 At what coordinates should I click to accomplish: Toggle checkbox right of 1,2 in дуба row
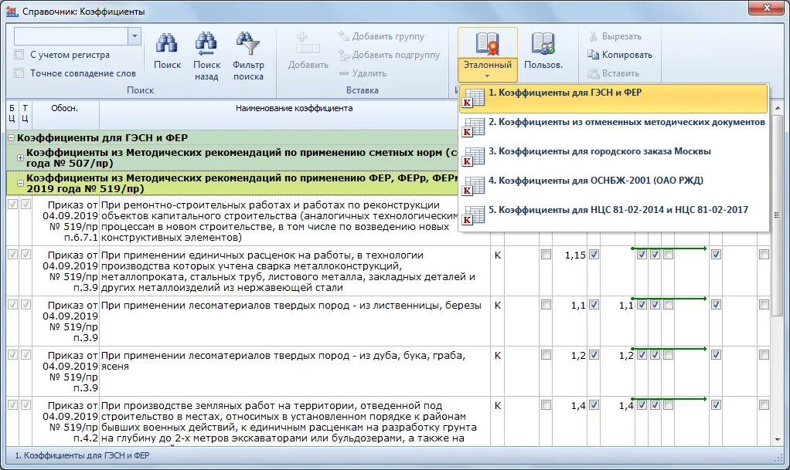(x=594, y=355)
